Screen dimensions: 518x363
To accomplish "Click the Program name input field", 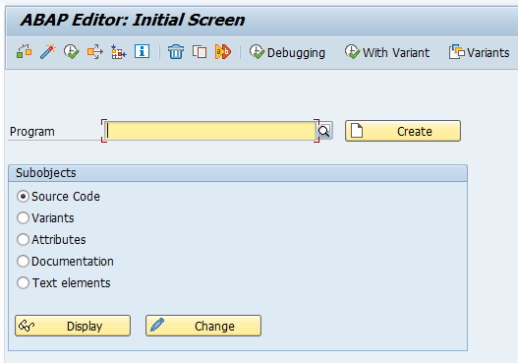I will pos(210,131).
